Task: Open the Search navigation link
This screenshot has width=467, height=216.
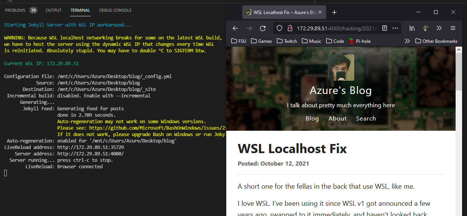Action: click(x=366, y=119)
